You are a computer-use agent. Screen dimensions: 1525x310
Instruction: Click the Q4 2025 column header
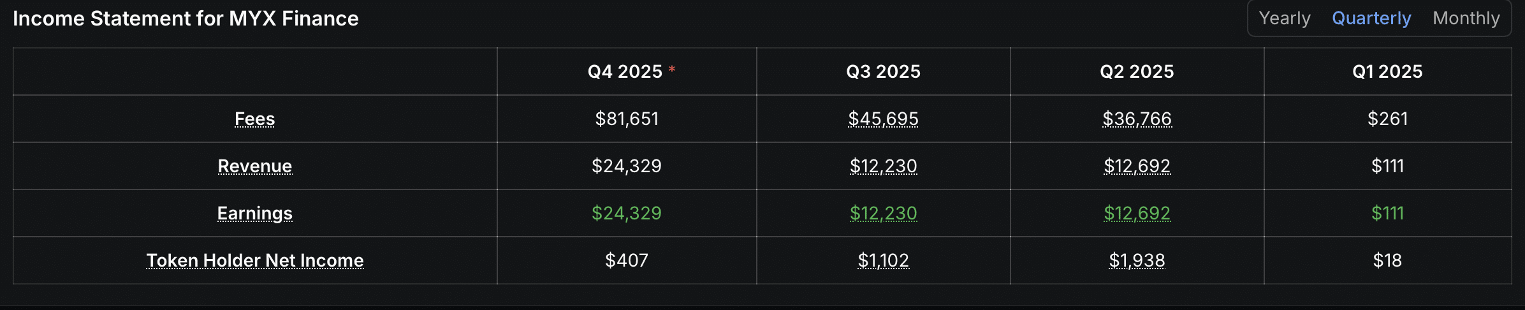click(625, 72)
